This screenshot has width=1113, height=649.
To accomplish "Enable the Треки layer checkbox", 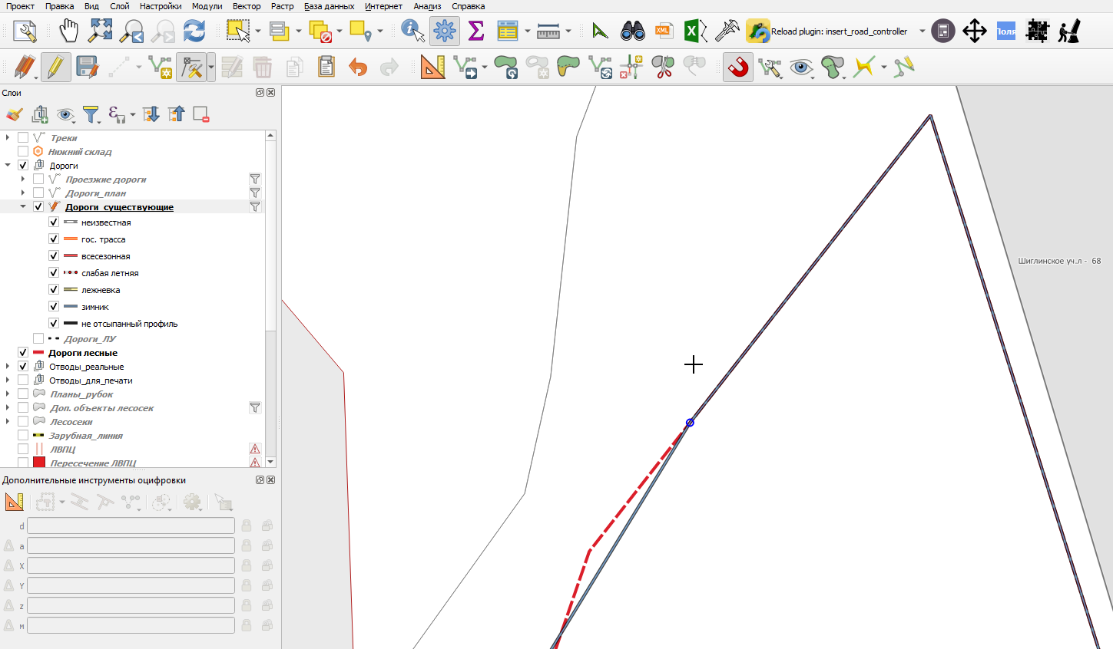I will click(23, 138).
